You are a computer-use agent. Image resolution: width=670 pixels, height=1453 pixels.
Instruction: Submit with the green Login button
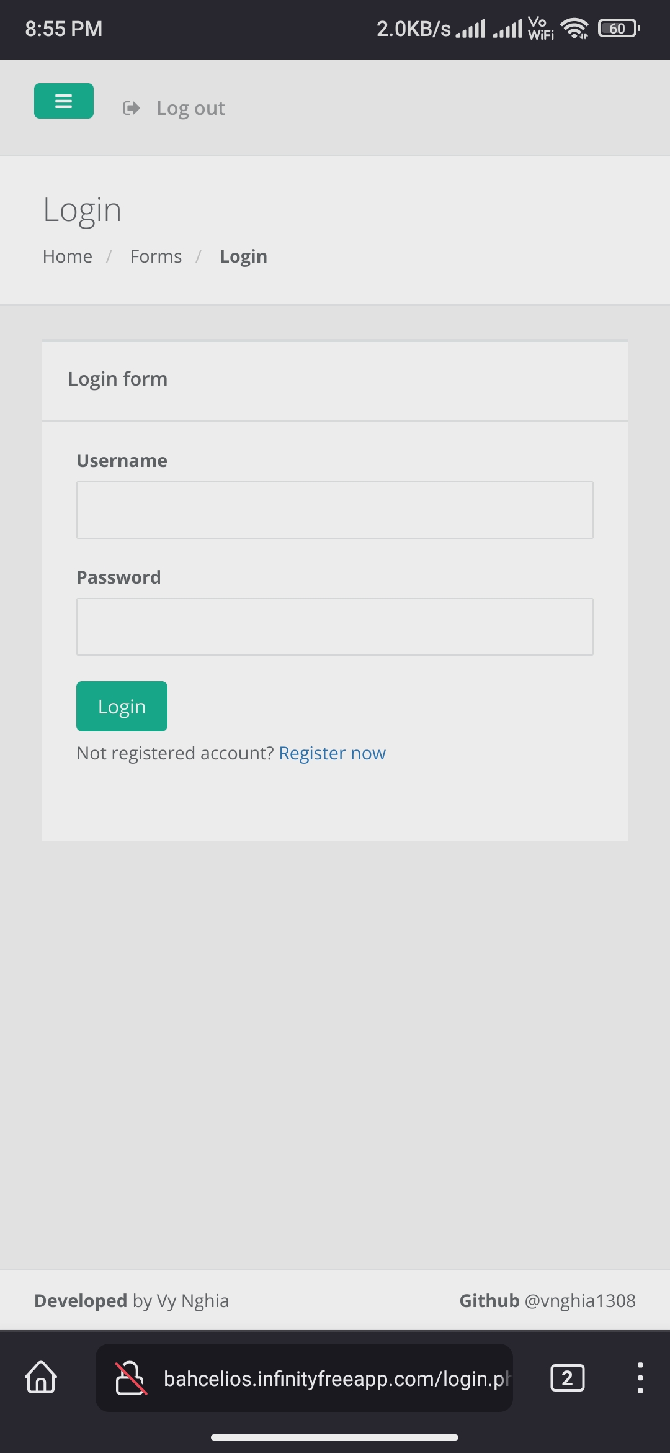122,706
